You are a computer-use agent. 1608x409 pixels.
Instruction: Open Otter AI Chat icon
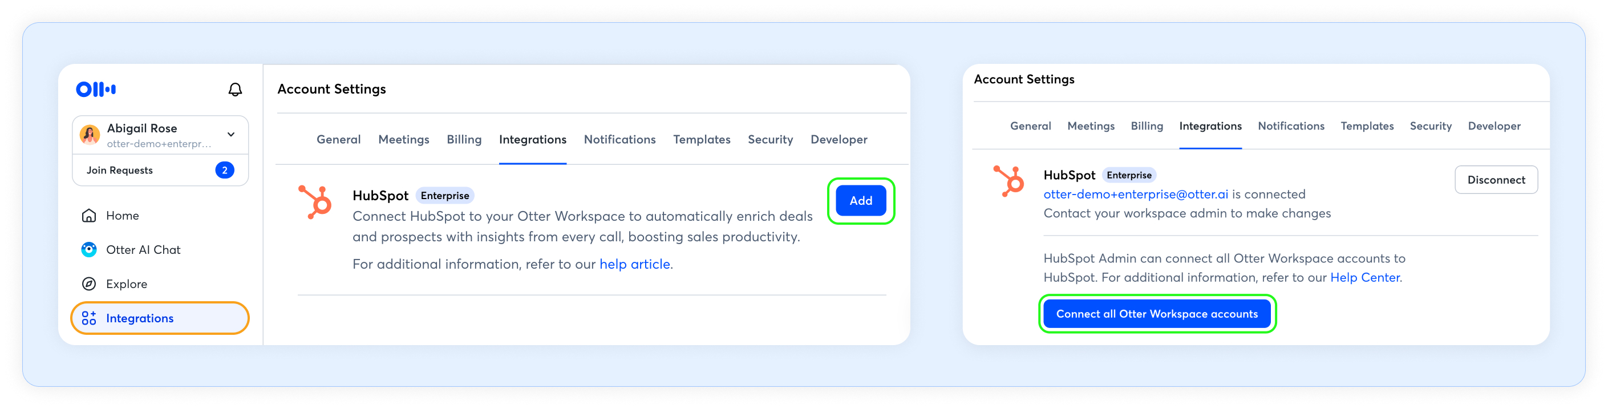tap(89, 250)
